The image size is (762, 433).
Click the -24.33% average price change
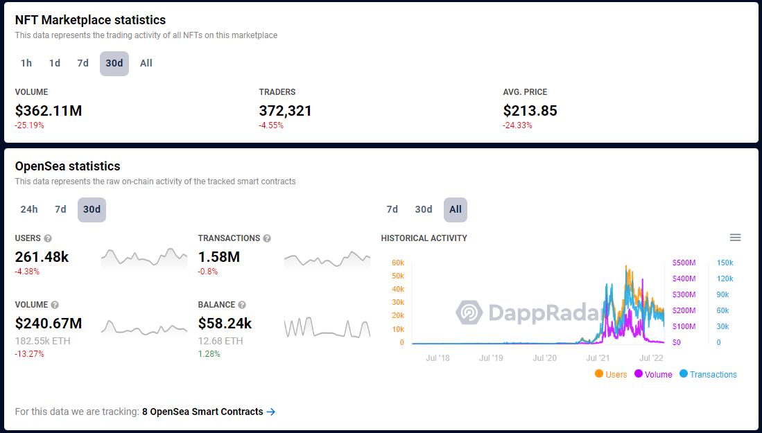pyautogui.click(x=517, y=125)
